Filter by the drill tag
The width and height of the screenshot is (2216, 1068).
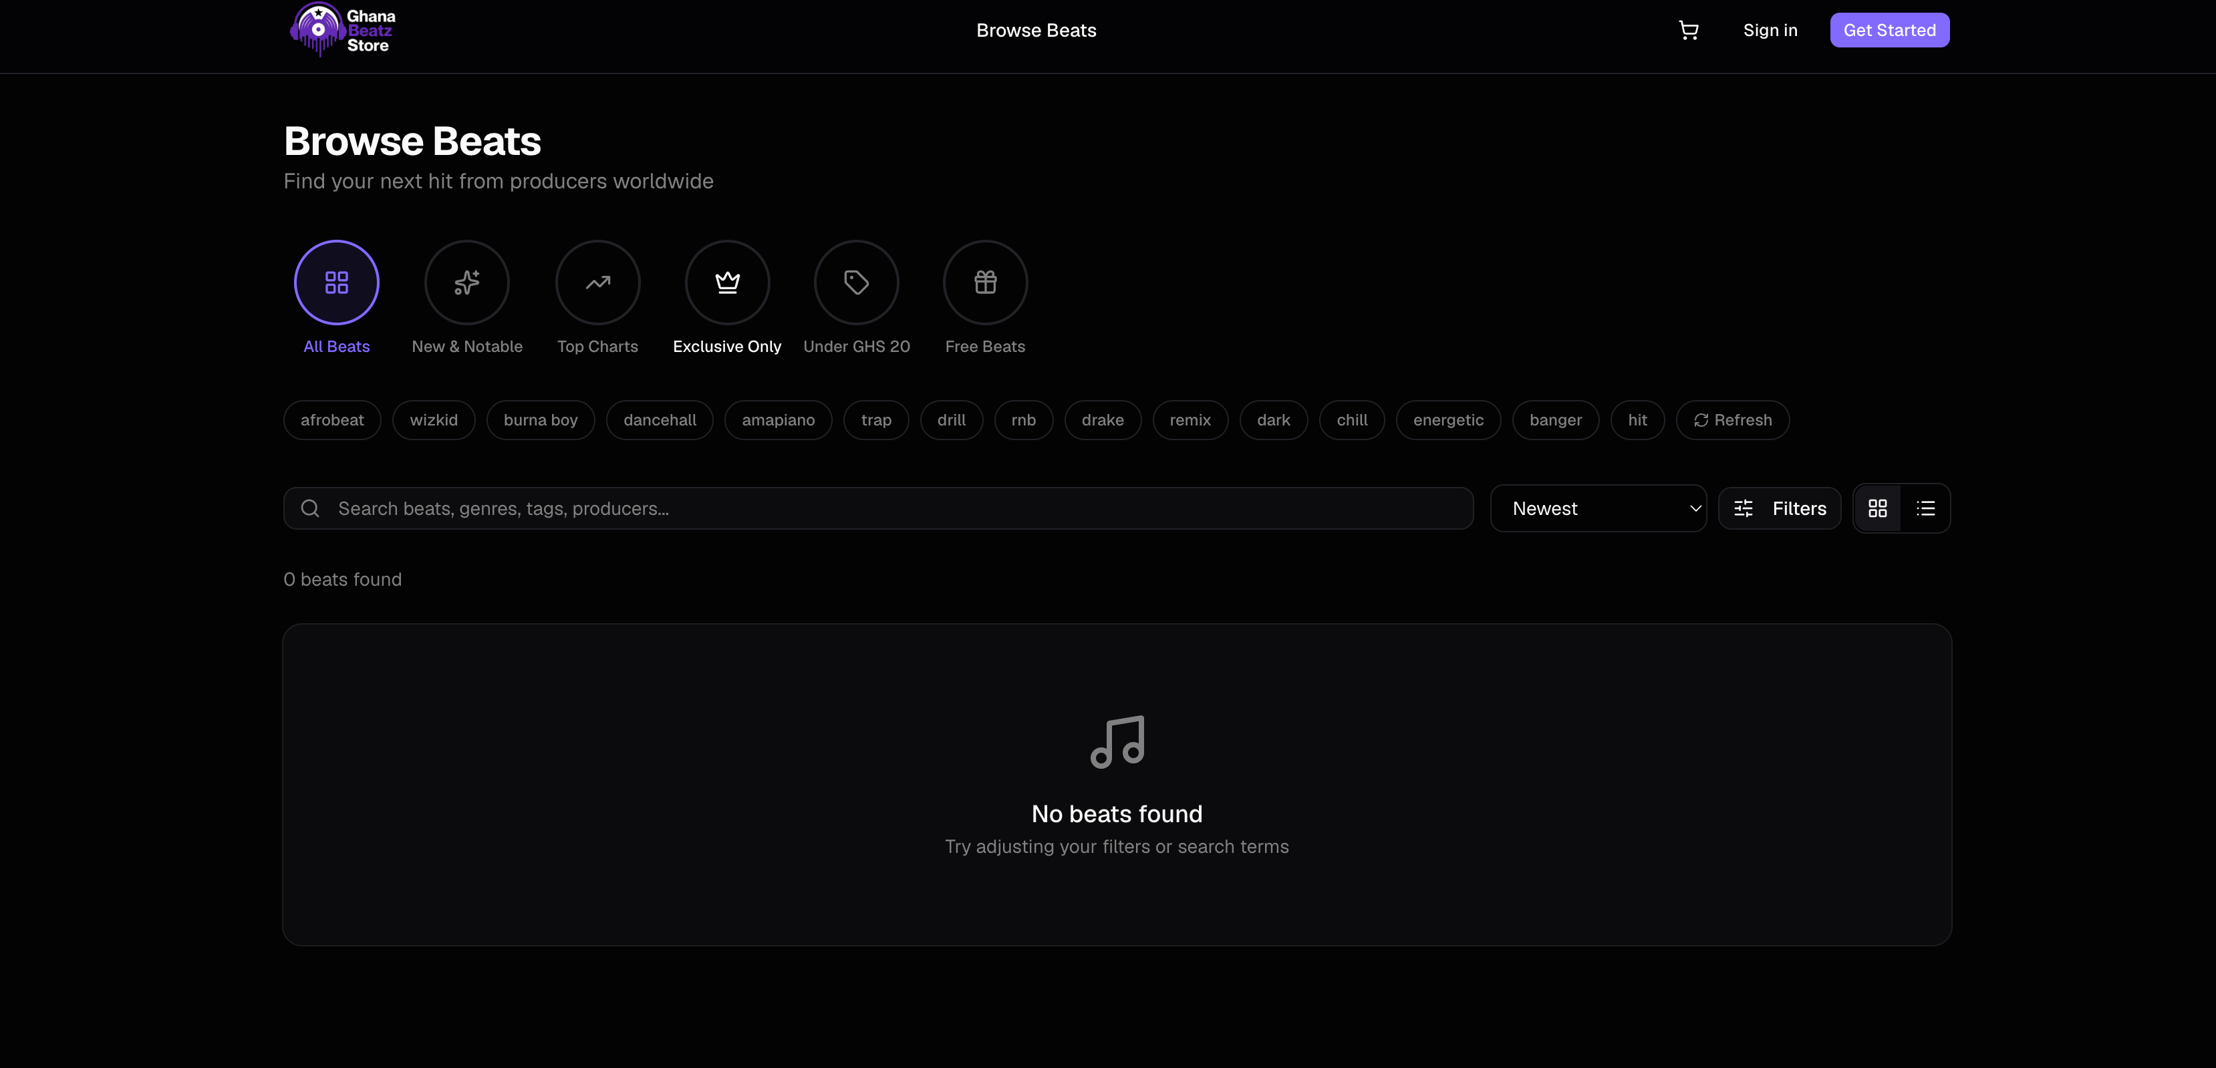pyautogui.click(x=952, y=419)
